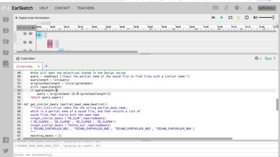Adjust the master volume slider

click(266, 17)
